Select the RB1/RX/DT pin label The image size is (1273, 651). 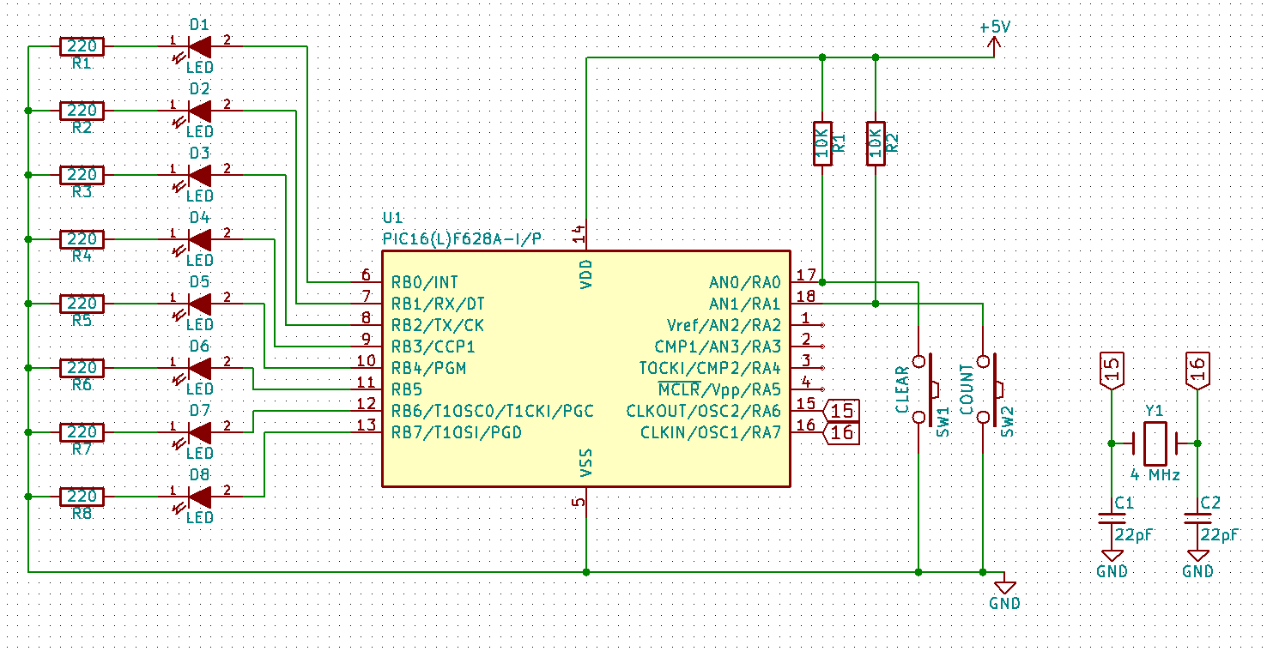pyautogui.click(x=438, y=304)
